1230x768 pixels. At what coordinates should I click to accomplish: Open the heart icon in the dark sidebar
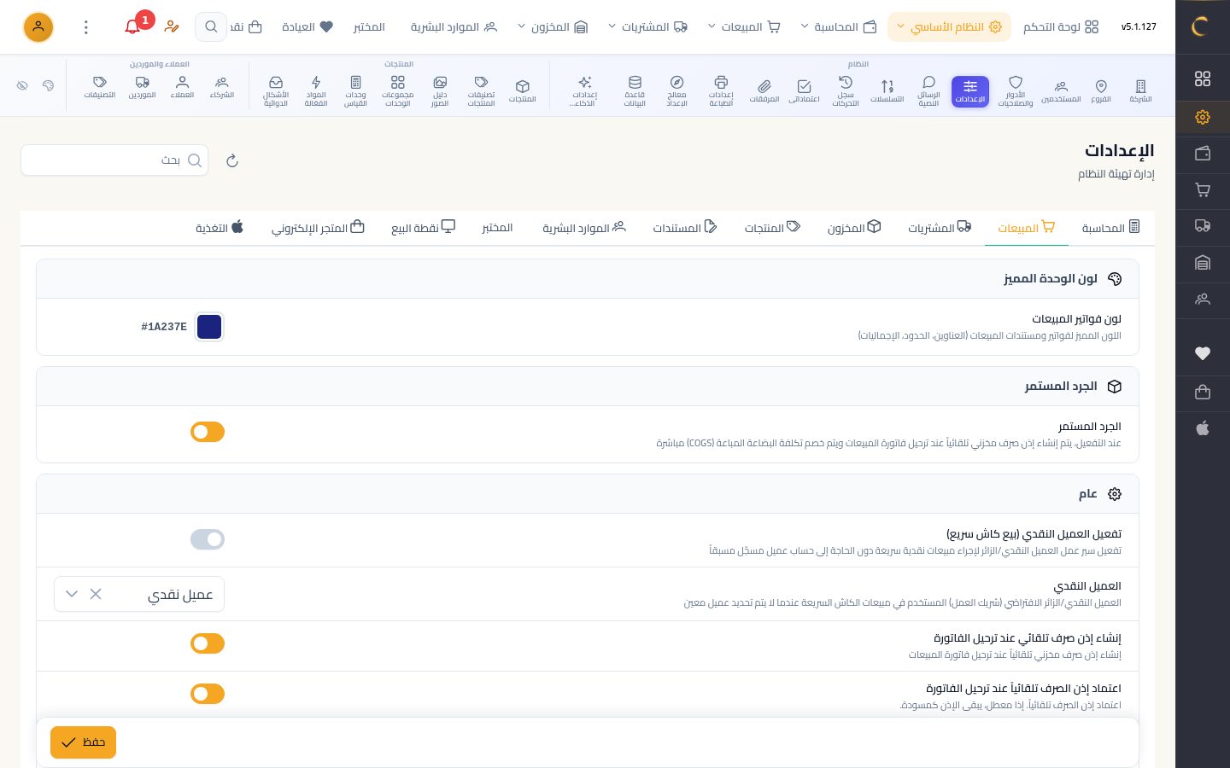pos(1203,353)
